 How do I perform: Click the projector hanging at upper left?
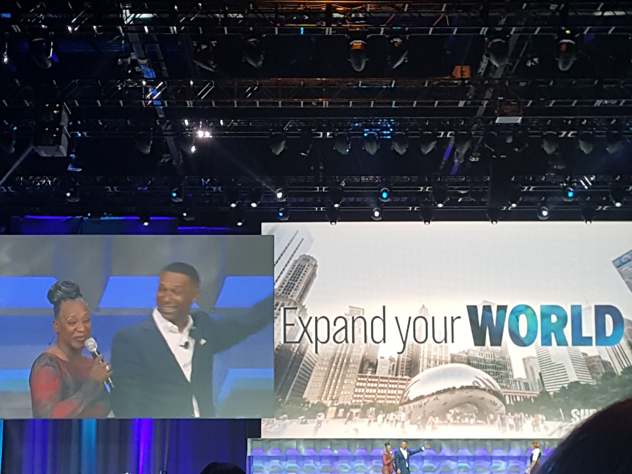pyautogui.click(x=51, y=130)
